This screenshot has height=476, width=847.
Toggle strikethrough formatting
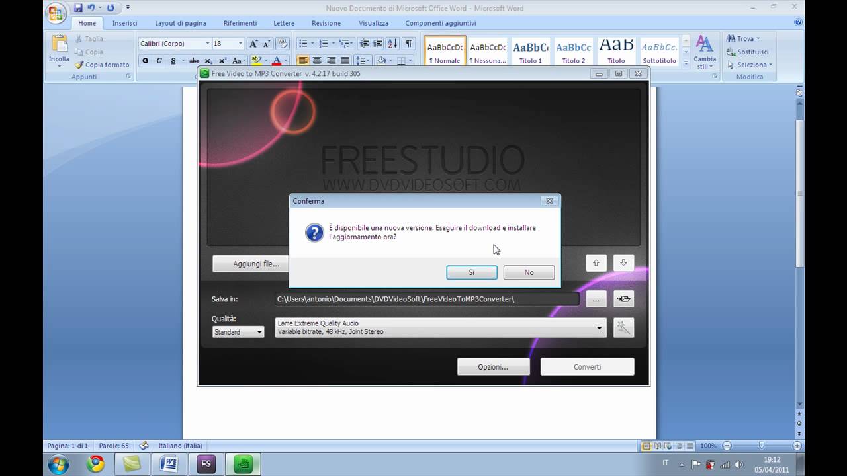point(194,61)
